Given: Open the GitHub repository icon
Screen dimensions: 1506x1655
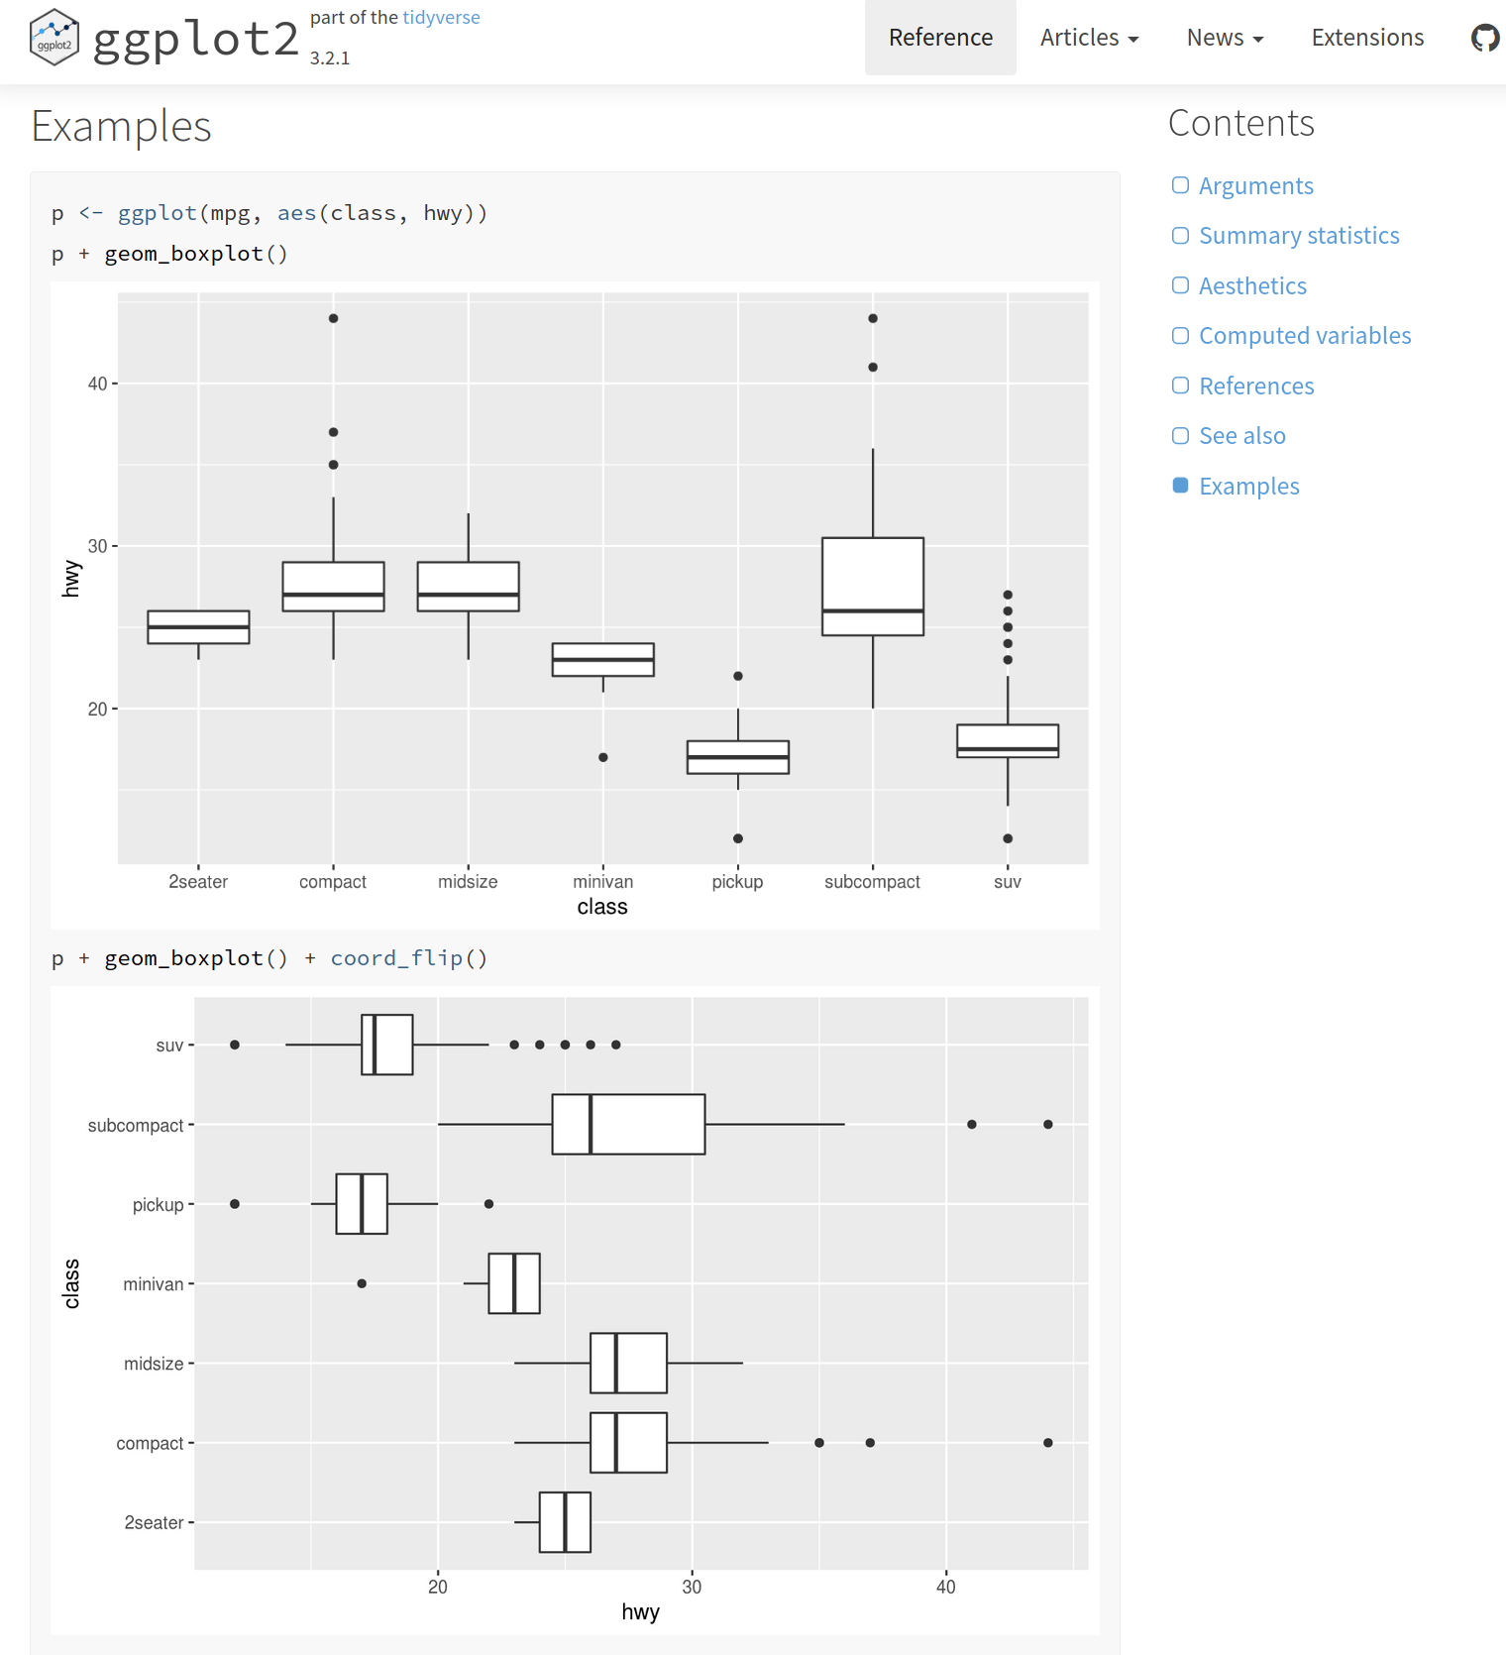Looking at the screenshot, I should click(x=1485, y=37).
